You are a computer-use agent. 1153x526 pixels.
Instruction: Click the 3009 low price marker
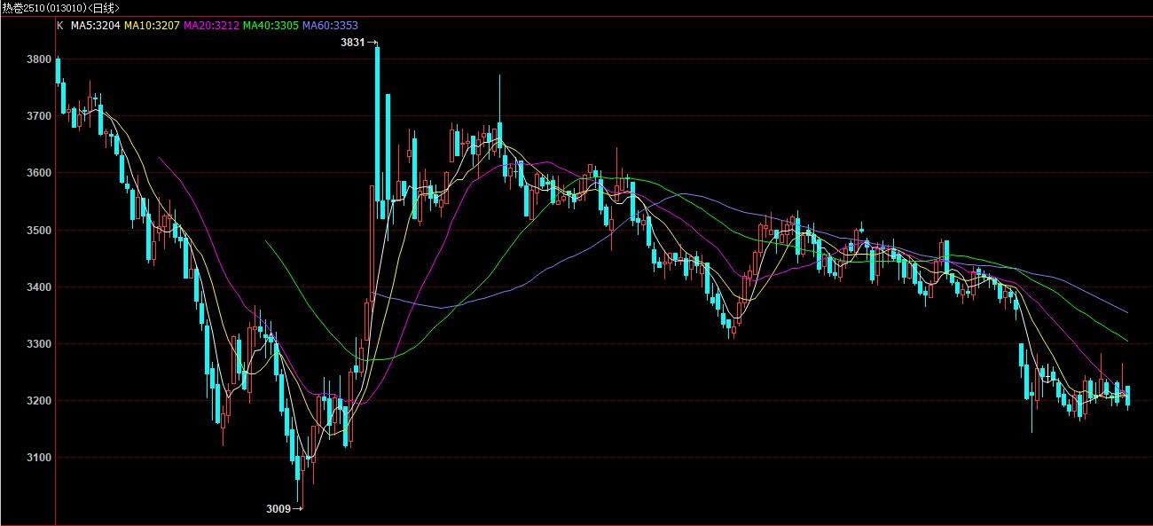coord(284,508)
